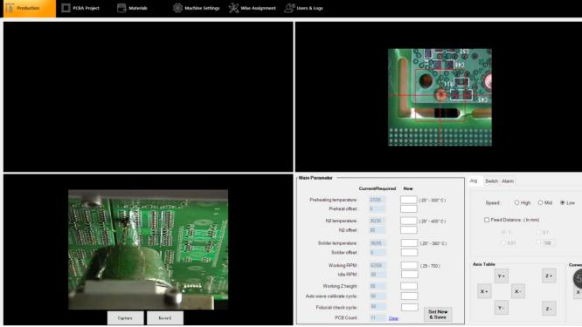Switch to the Alarm tab

[x=508, y=181]
